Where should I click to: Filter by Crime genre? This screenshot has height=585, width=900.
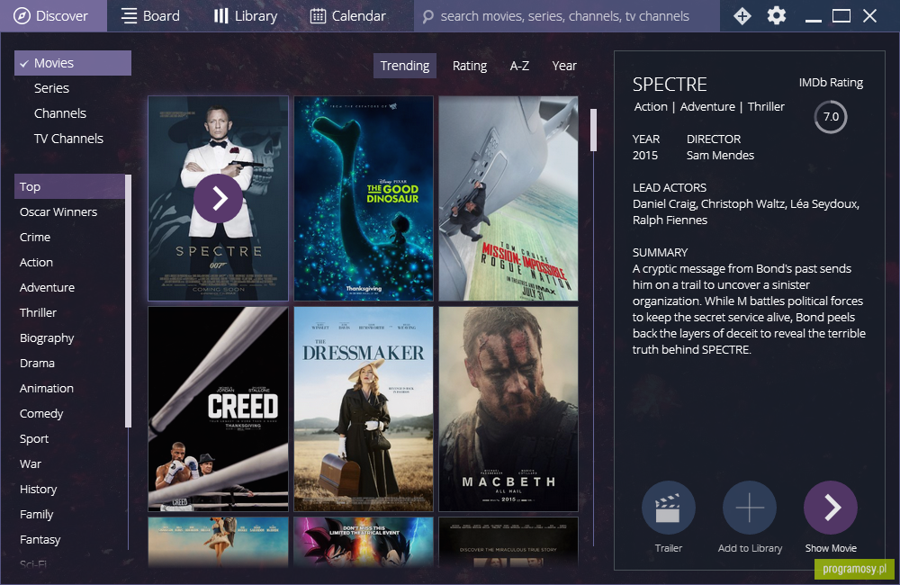point(35,237)
